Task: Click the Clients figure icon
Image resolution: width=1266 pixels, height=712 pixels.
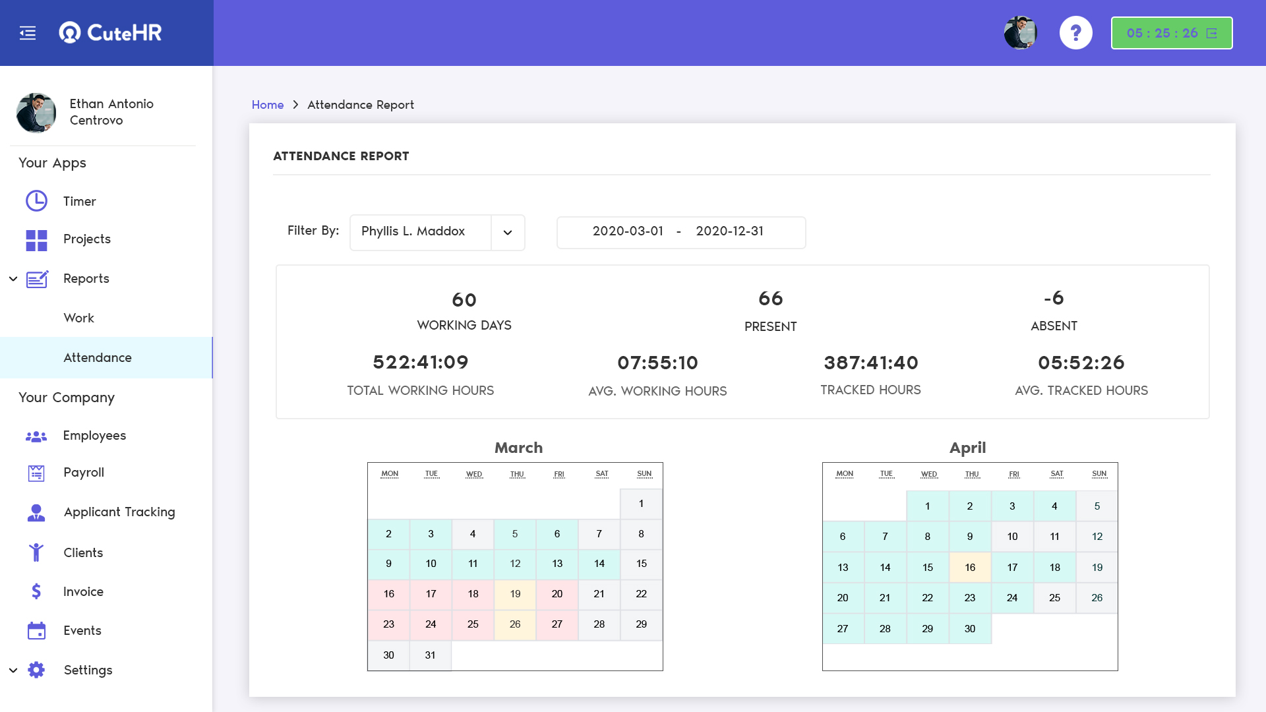Action: click(36, 552)
